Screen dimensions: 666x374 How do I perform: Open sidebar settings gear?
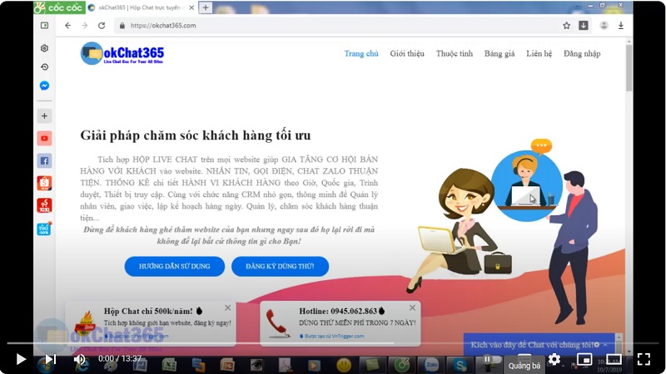(44, 48)
